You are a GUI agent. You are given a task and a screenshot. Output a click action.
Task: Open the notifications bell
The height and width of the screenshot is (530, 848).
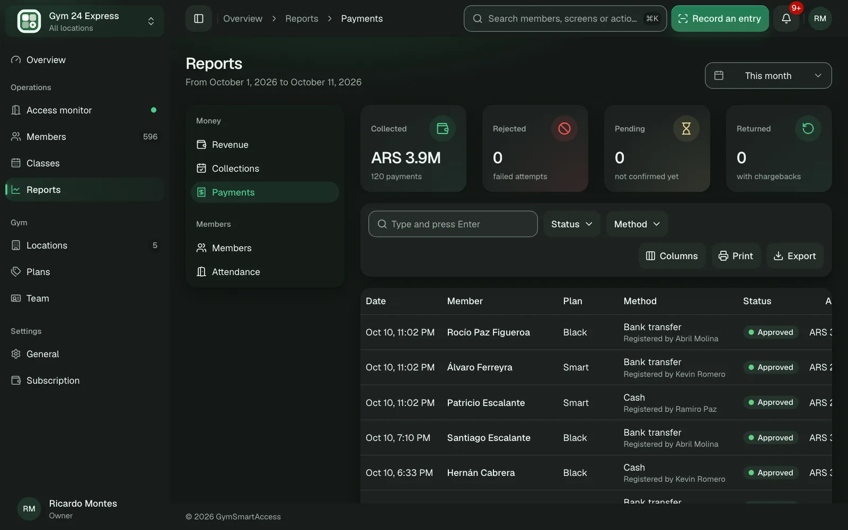tap(786, 19)
